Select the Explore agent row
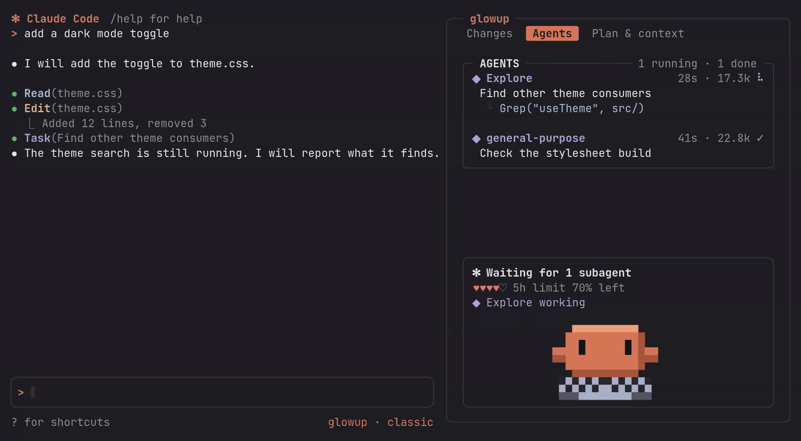 pos(618,78)
